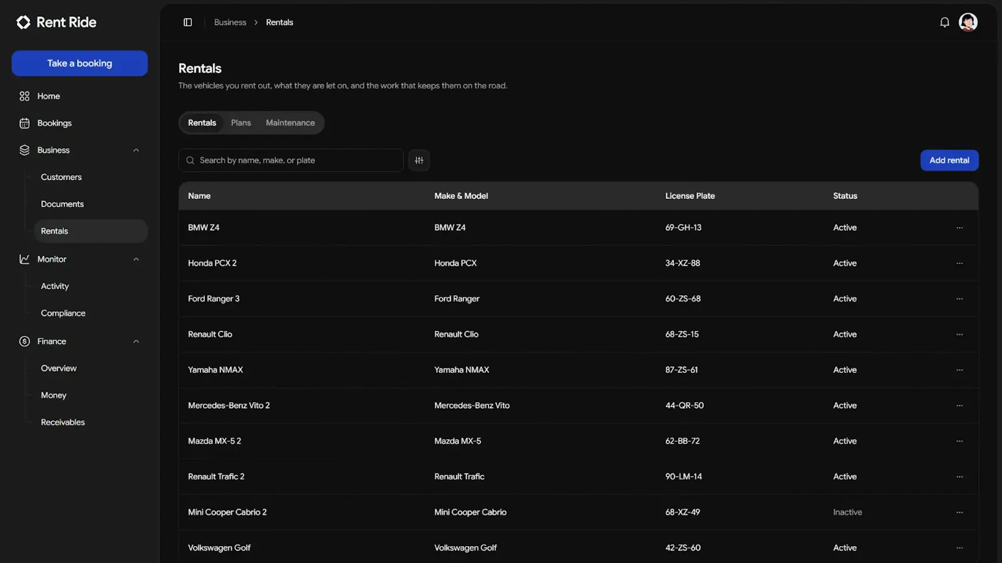The height and width of the screenshot is (563, 1002).
Task: Click the Rentals breadcrumb
Action: pos(279,23)
